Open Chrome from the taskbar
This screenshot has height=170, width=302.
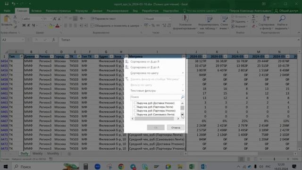pos(121,167)
